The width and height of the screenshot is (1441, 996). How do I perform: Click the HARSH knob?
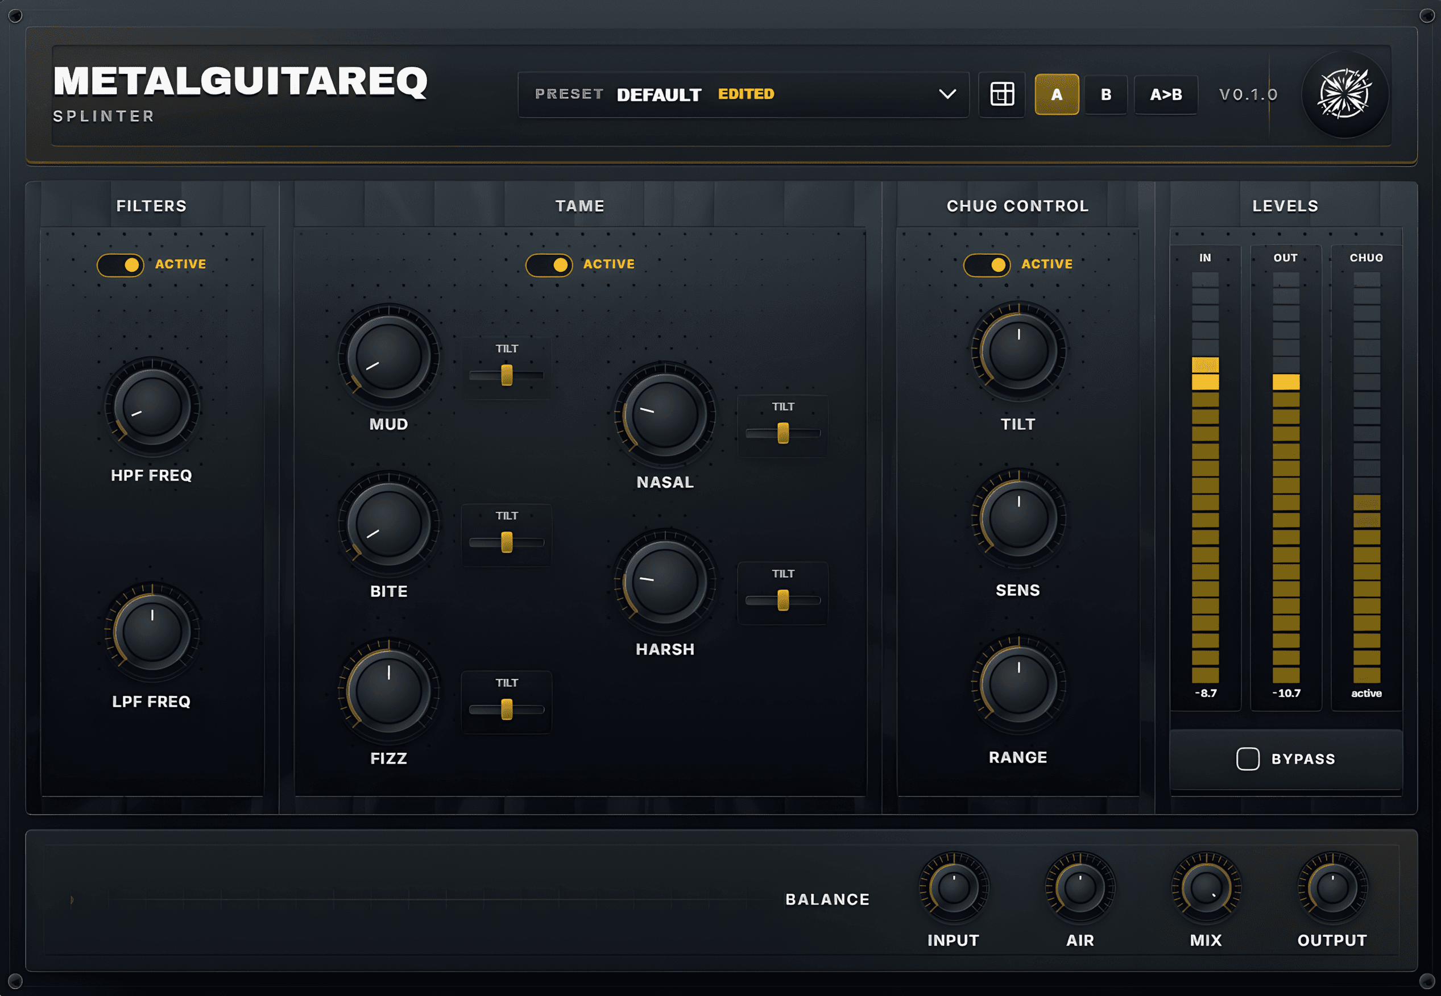click(665, 581)
